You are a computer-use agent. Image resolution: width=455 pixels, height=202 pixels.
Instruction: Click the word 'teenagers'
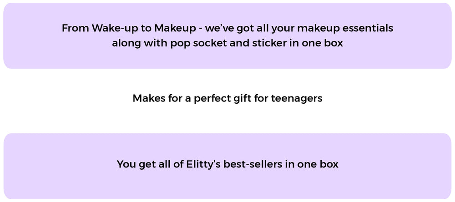tap(297, 99)
